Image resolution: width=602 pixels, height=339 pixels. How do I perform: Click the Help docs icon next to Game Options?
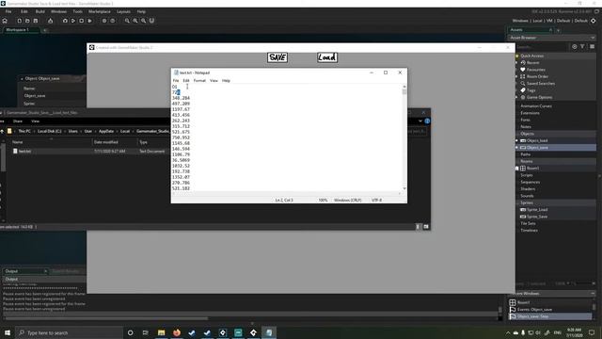(113, 21)
